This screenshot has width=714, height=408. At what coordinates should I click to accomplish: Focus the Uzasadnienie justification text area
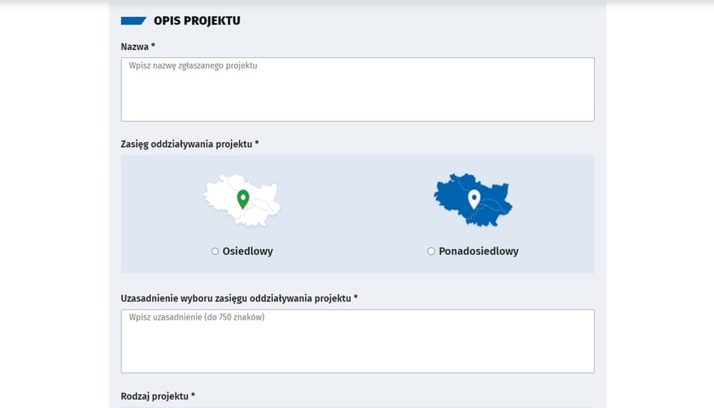(358, 341)
